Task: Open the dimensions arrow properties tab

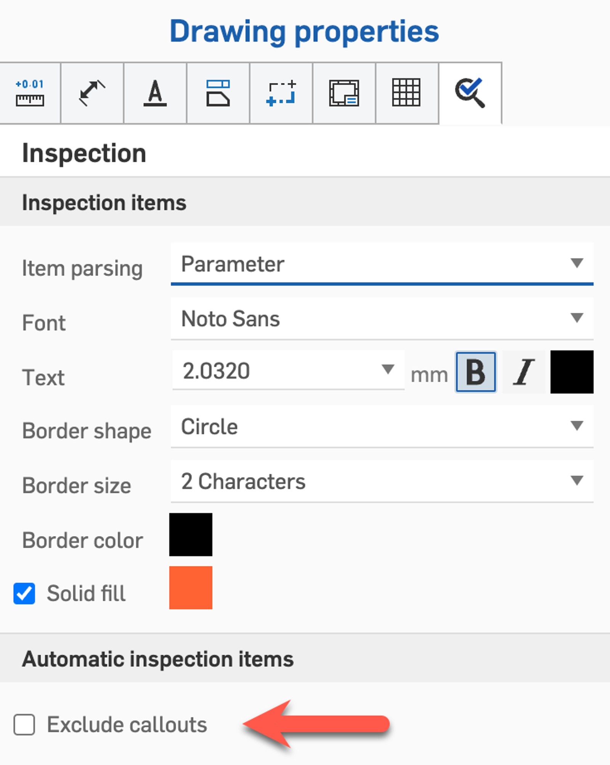Action: click(92, 93)
